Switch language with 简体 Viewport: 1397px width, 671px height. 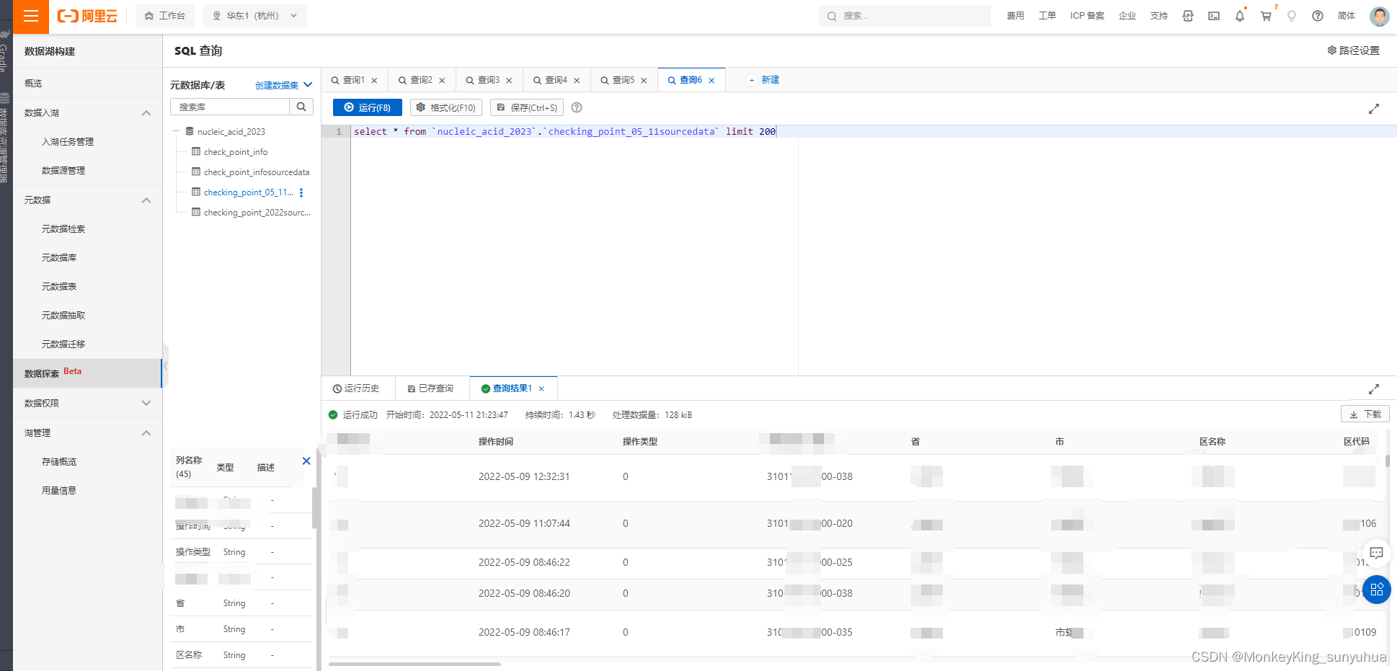point(1347,16)
